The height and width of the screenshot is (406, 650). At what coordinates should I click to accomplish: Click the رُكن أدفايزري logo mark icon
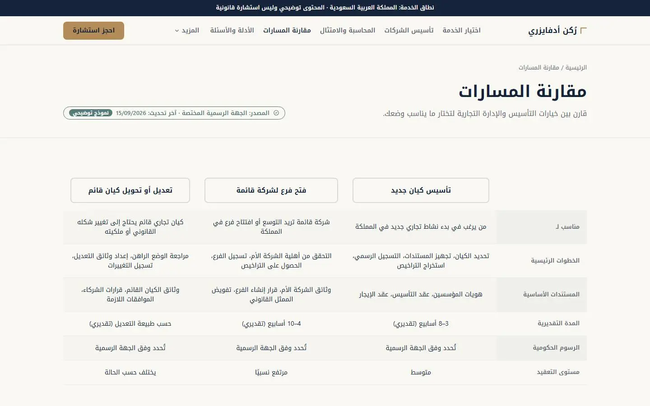click(x=583, y=31)
